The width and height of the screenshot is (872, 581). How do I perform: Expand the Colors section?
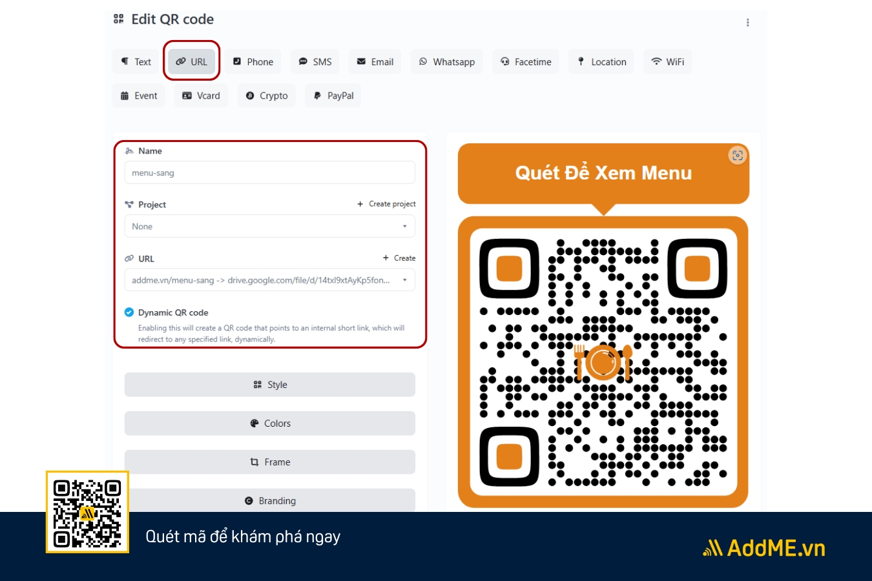(269, 423)
